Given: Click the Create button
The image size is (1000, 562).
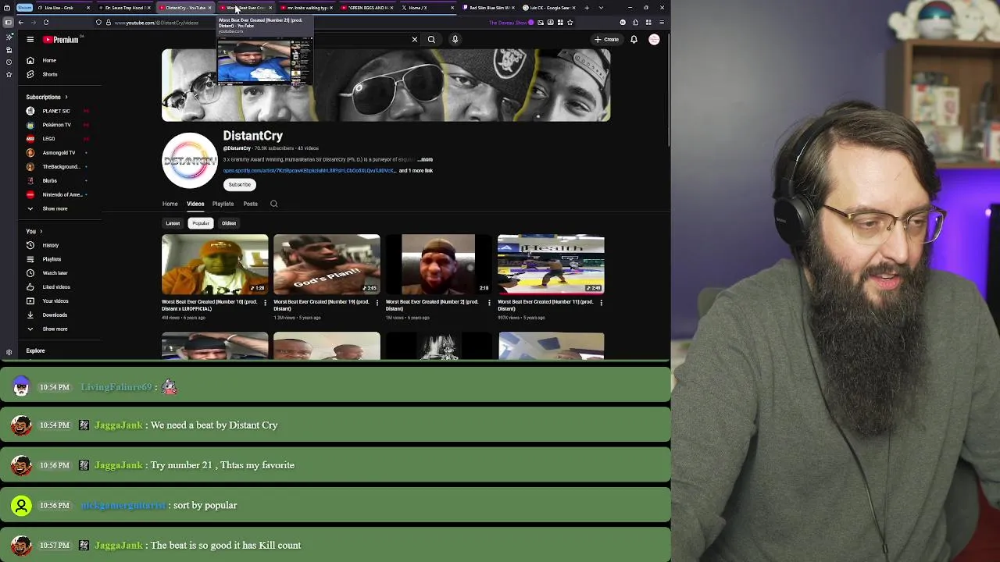Looking at the screenshot, I should click(x=606, y=39).
